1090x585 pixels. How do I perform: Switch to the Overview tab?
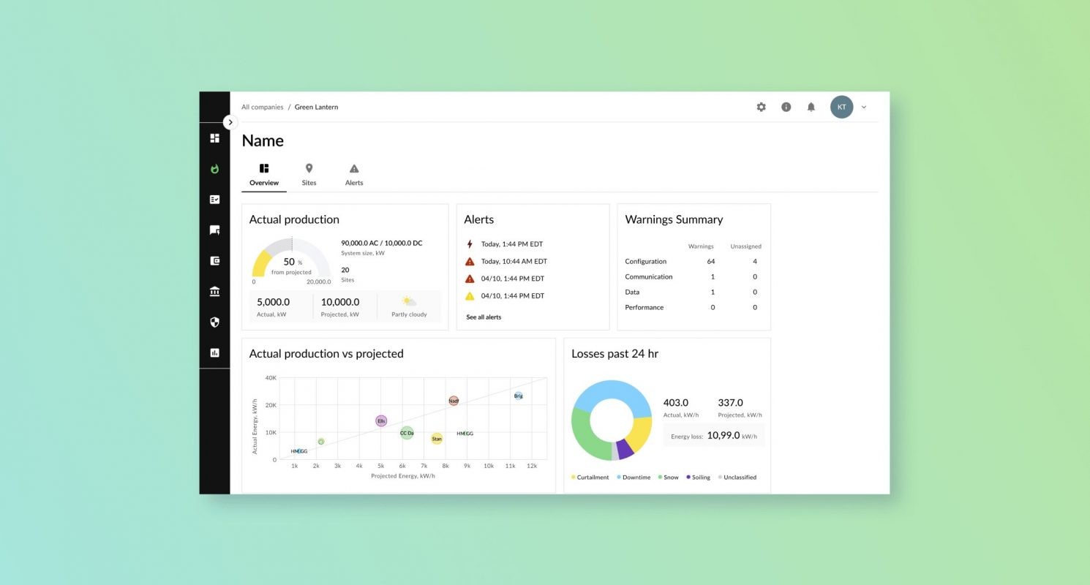click(264, 175)
